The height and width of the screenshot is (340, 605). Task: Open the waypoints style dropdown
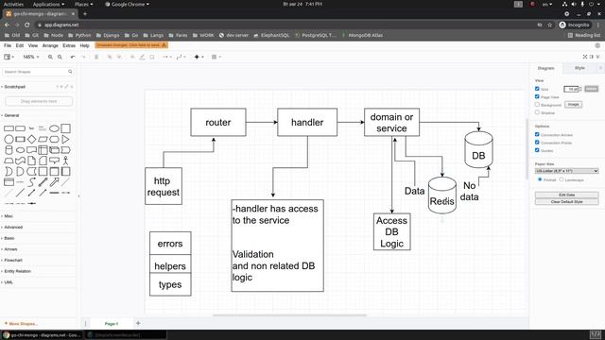point(181,57)
